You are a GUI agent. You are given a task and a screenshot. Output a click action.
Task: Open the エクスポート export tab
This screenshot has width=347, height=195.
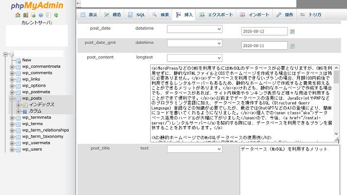tap(216, 15)
